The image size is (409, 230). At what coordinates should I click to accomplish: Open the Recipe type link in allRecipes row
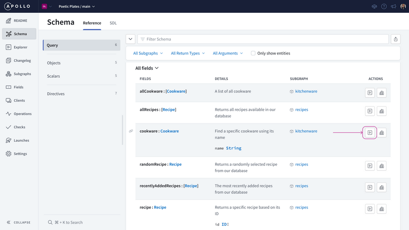tap(169, 109)
